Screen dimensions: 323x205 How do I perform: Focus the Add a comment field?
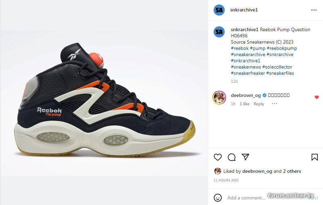tap(246, 198)
